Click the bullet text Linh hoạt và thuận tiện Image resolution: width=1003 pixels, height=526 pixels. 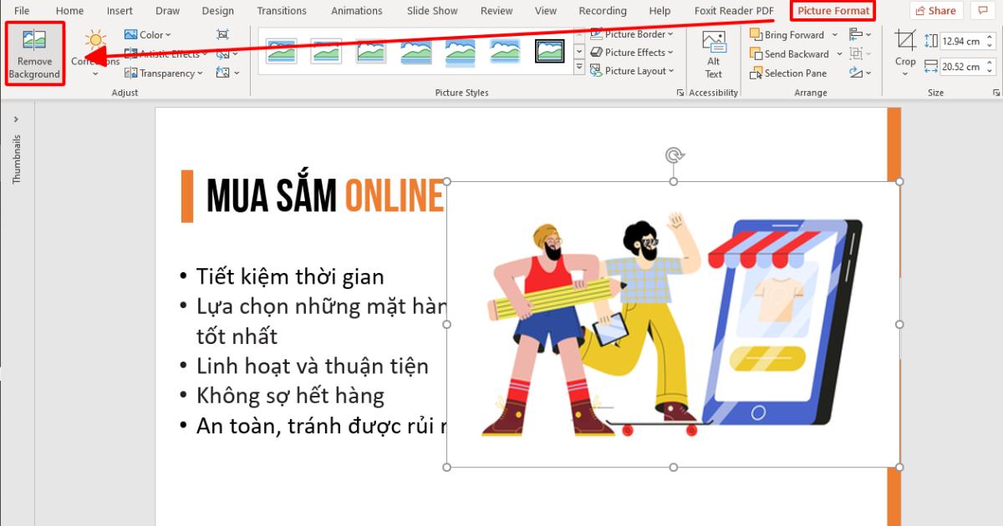click(x=312, y=366)
